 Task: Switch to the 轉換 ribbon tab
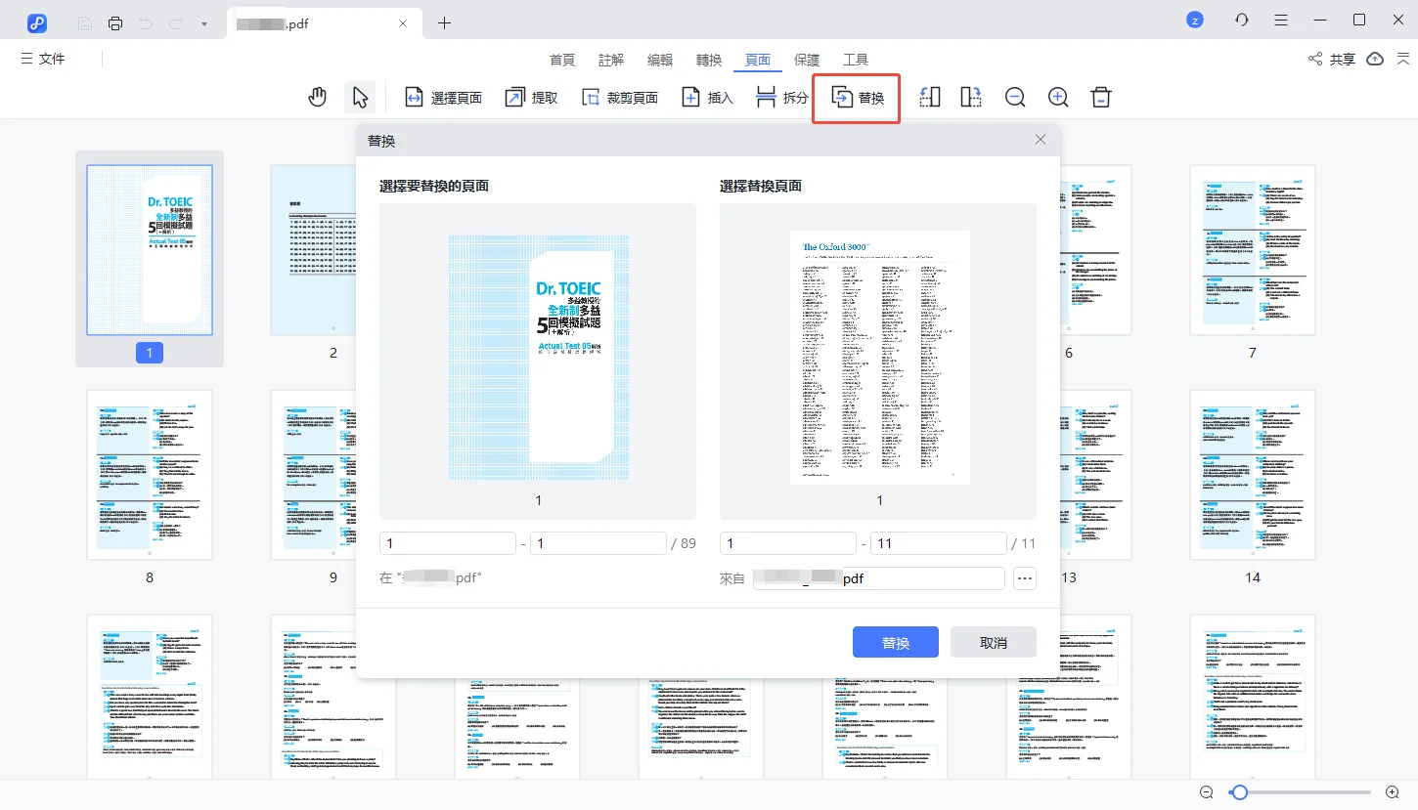(x=708, y=59)
